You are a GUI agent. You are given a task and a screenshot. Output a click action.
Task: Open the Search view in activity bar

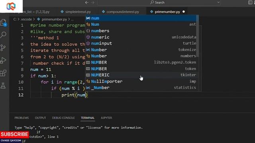coord(3,35)
